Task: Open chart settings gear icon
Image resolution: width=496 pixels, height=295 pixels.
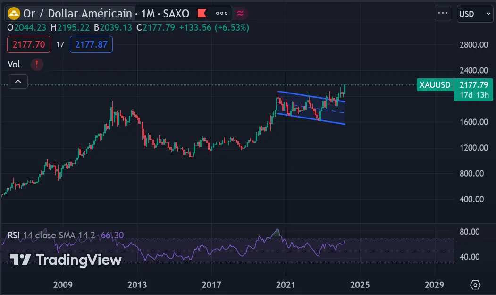Action: click(475, 285)
